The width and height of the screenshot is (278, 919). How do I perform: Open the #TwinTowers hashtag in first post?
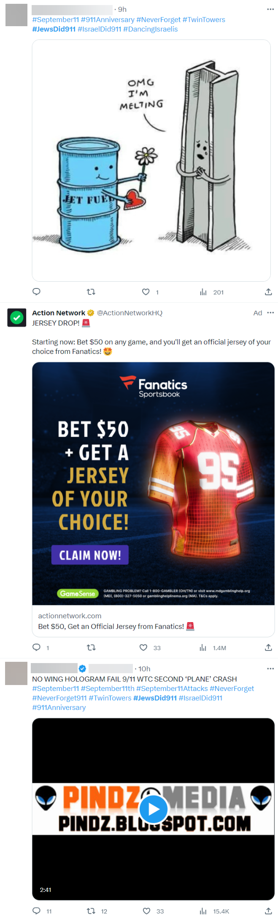[204, 19]
